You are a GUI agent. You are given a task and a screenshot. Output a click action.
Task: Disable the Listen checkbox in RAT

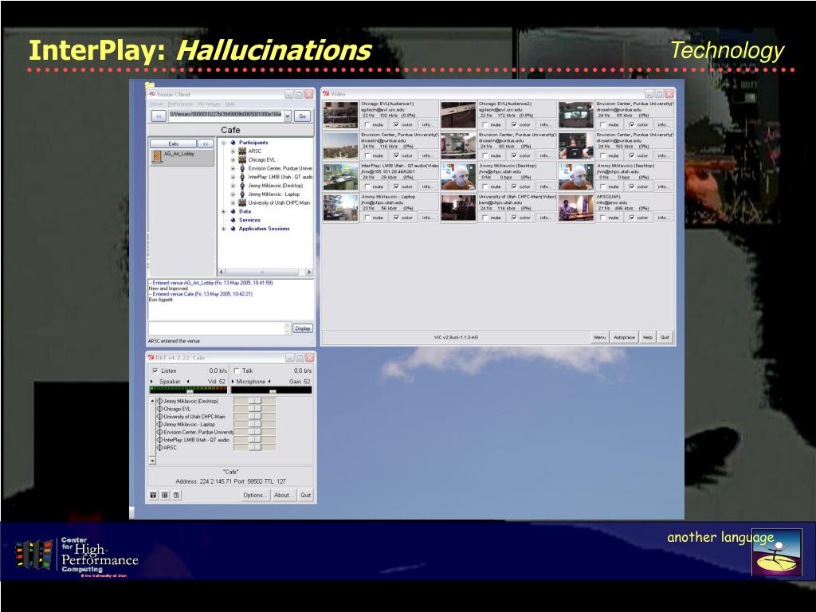click(155, 371)
